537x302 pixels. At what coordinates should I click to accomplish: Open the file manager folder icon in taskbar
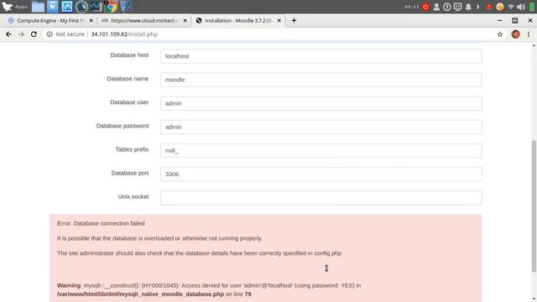(38, 7)
